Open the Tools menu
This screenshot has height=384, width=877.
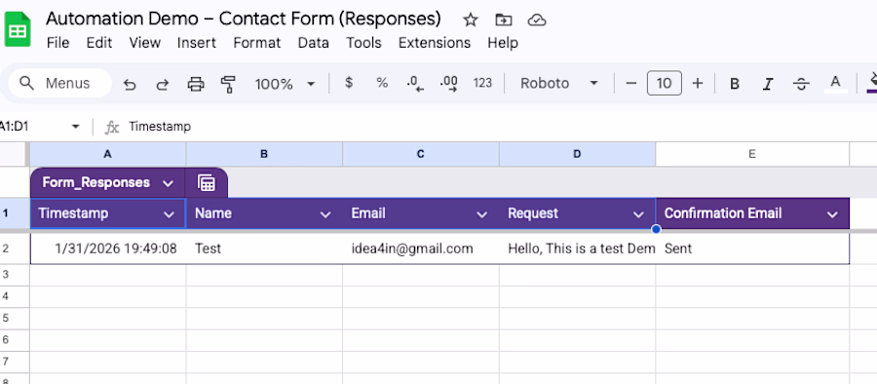pos(363,43)
